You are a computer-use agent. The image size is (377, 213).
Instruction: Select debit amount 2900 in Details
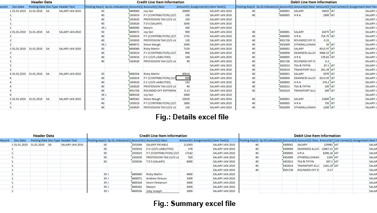click(x=326, y=15)
